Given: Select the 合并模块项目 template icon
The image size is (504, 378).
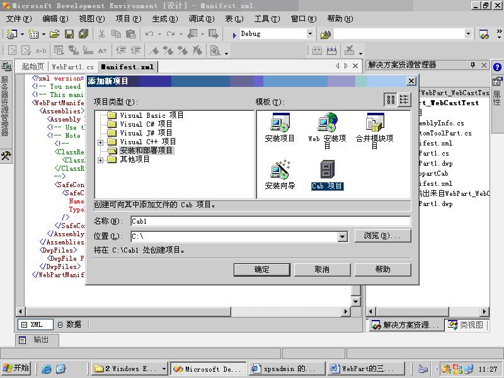Looking at the screenshot, I should 374,130.
